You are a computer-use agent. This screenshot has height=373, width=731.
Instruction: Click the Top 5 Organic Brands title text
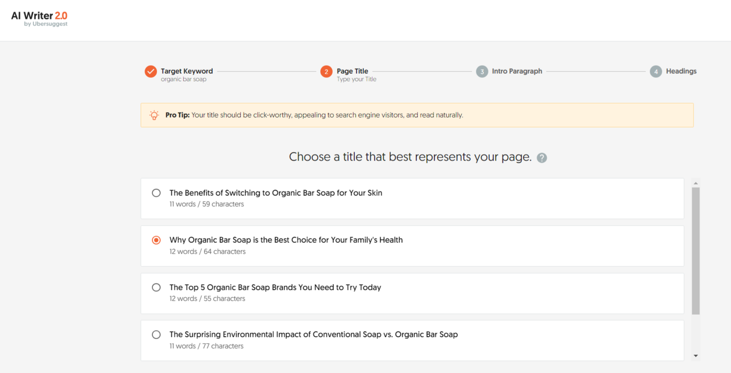(x=275, y=288)
